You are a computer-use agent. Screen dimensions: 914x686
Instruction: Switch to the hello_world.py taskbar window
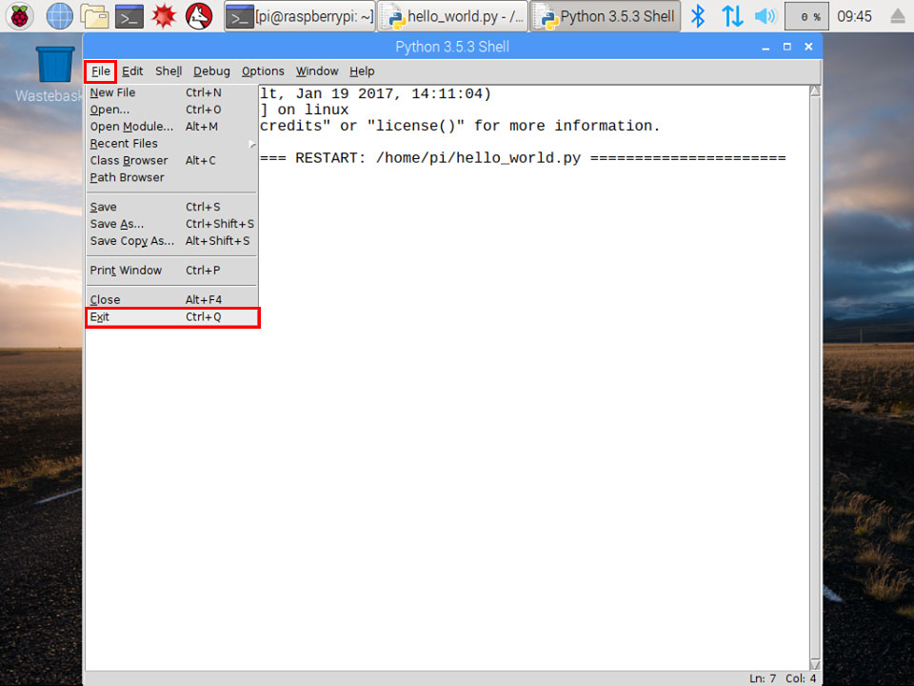pyautogui.click(x=453, y=16)
